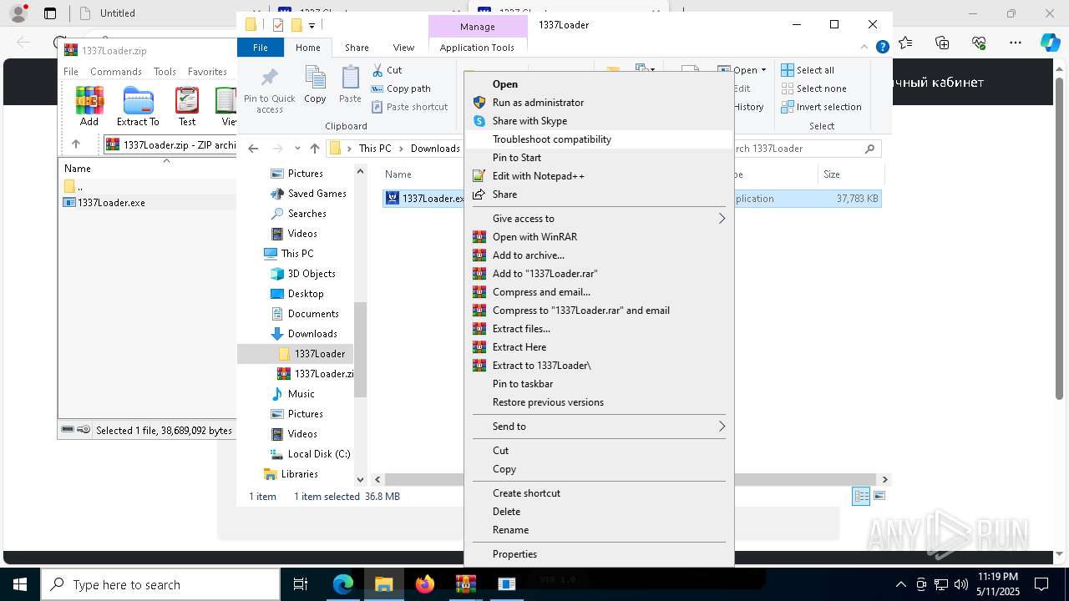Image resolution: width=1069 pixels, height=601 pixels.
Task: Select Pin to Quick access in ribbon
Action: pos(269,91)
